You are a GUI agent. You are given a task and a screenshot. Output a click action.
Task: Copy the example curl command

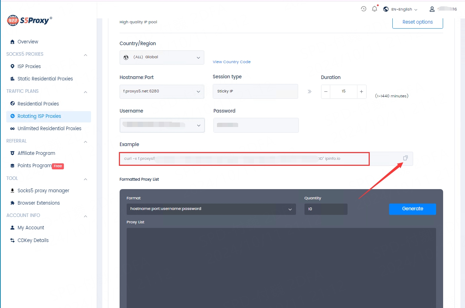[405, 158]
